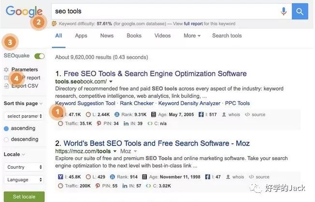This screenshot has width=315, height=202.
Task: Switch to the News tab
Action: [107, 36]
